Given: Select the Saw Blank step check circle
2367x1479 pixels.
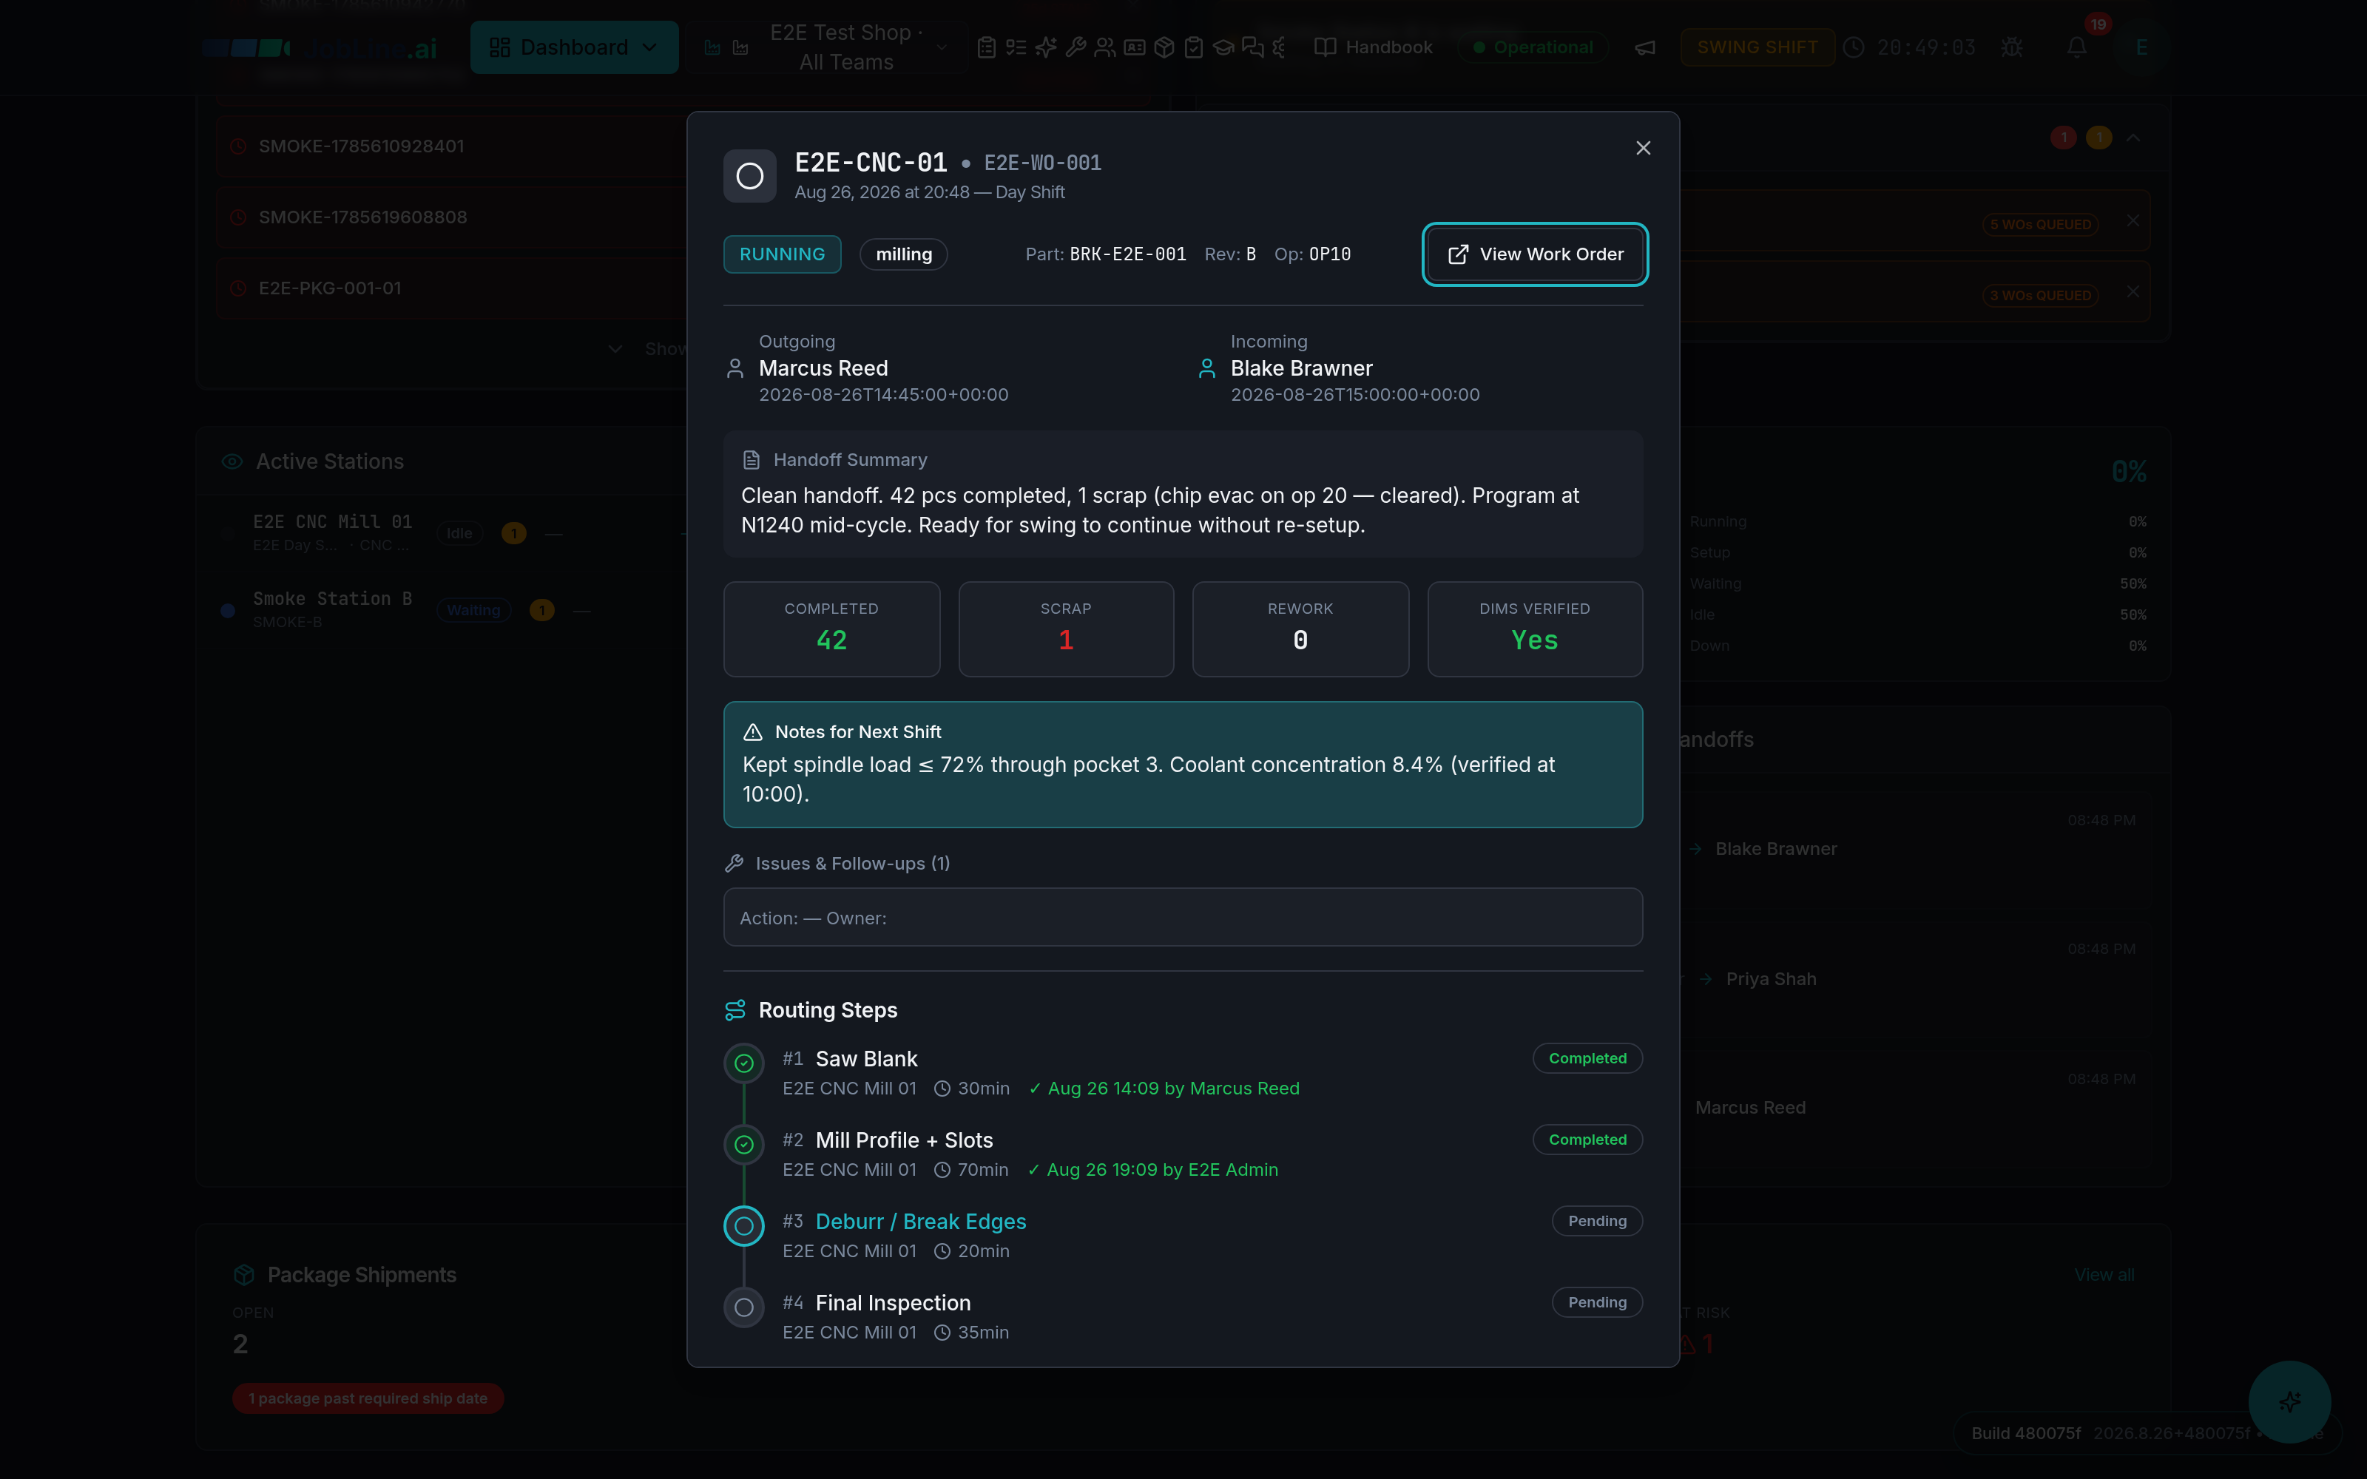Looking at the screenshot, I should coord(744,1063).
